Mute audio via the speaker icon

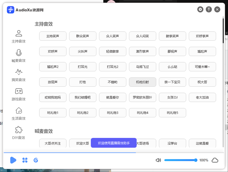[158, 160]
